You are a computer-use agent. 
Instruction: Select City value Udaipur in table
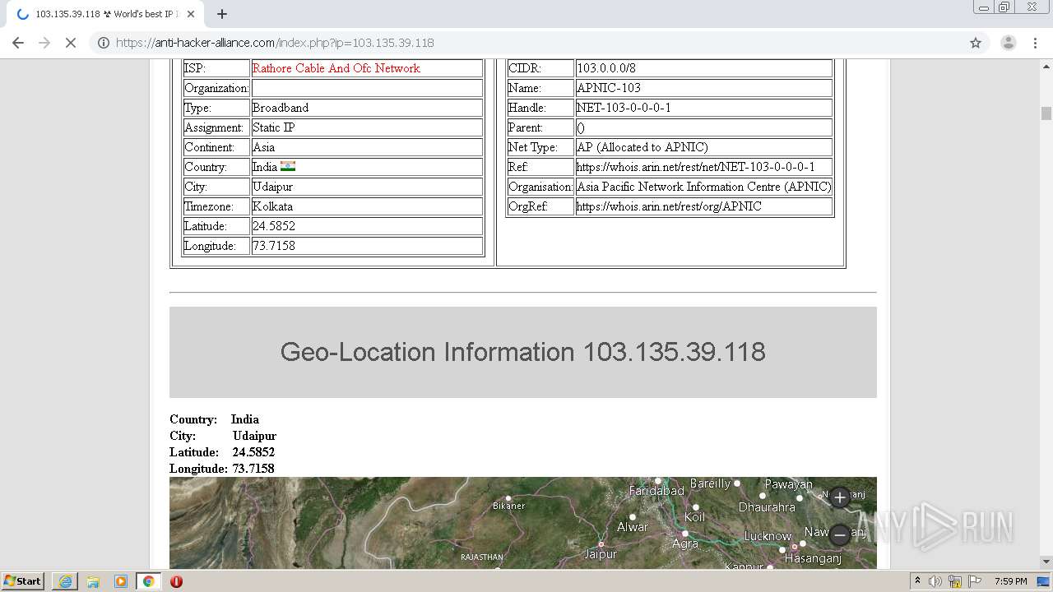click(272, 187)
